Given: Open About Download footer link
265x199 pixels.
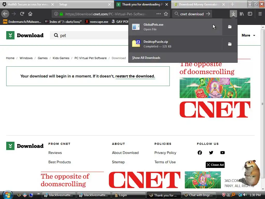Looking at the screenshot, I should pos(125,153).
